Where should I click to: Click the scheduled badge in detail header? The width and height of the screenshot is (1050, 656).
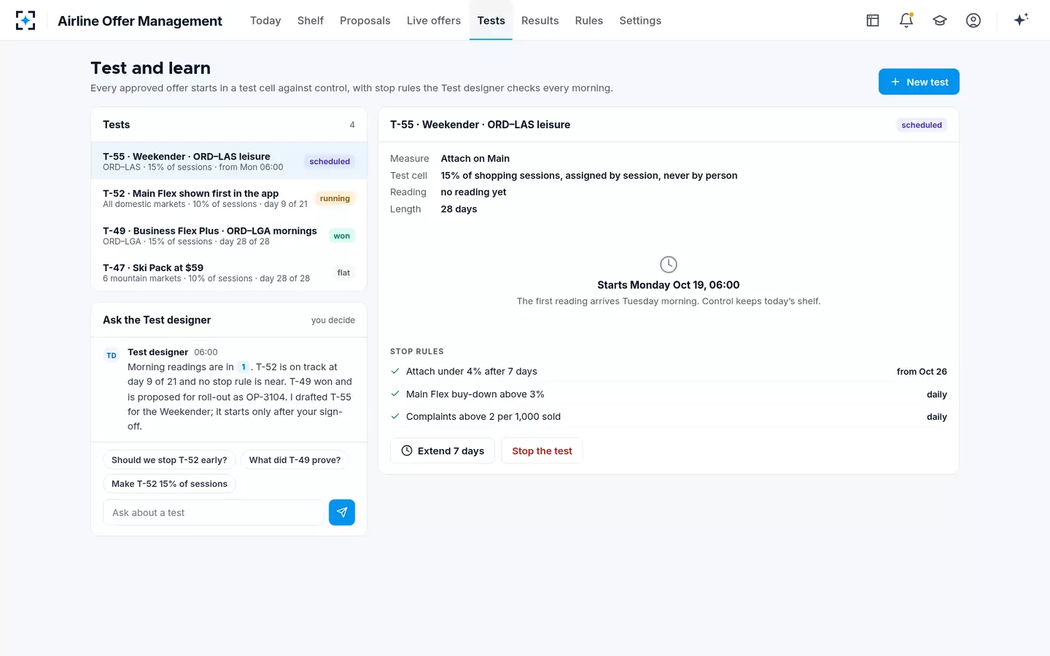(922, 125)
